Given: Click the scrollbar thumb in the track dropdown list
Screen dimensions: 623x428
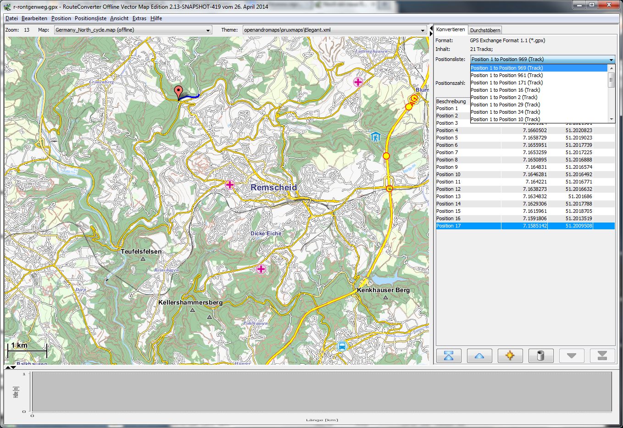Looking at the screenshot, I should [611, 80].
